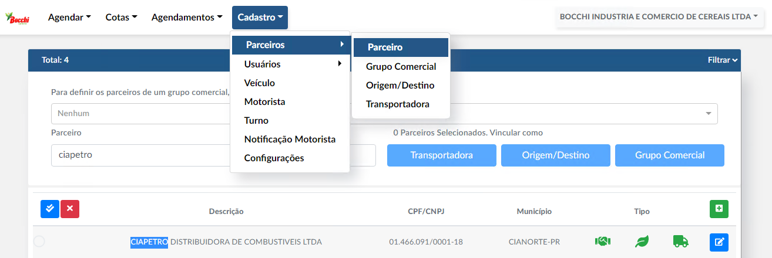Open the Agendar dropdown menu
772x258 pixels.
69,18
